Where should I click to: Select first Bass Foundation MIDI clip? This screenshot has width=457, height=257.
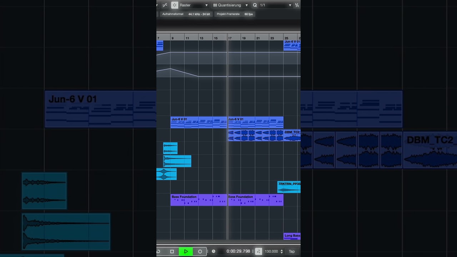(199, 200)
